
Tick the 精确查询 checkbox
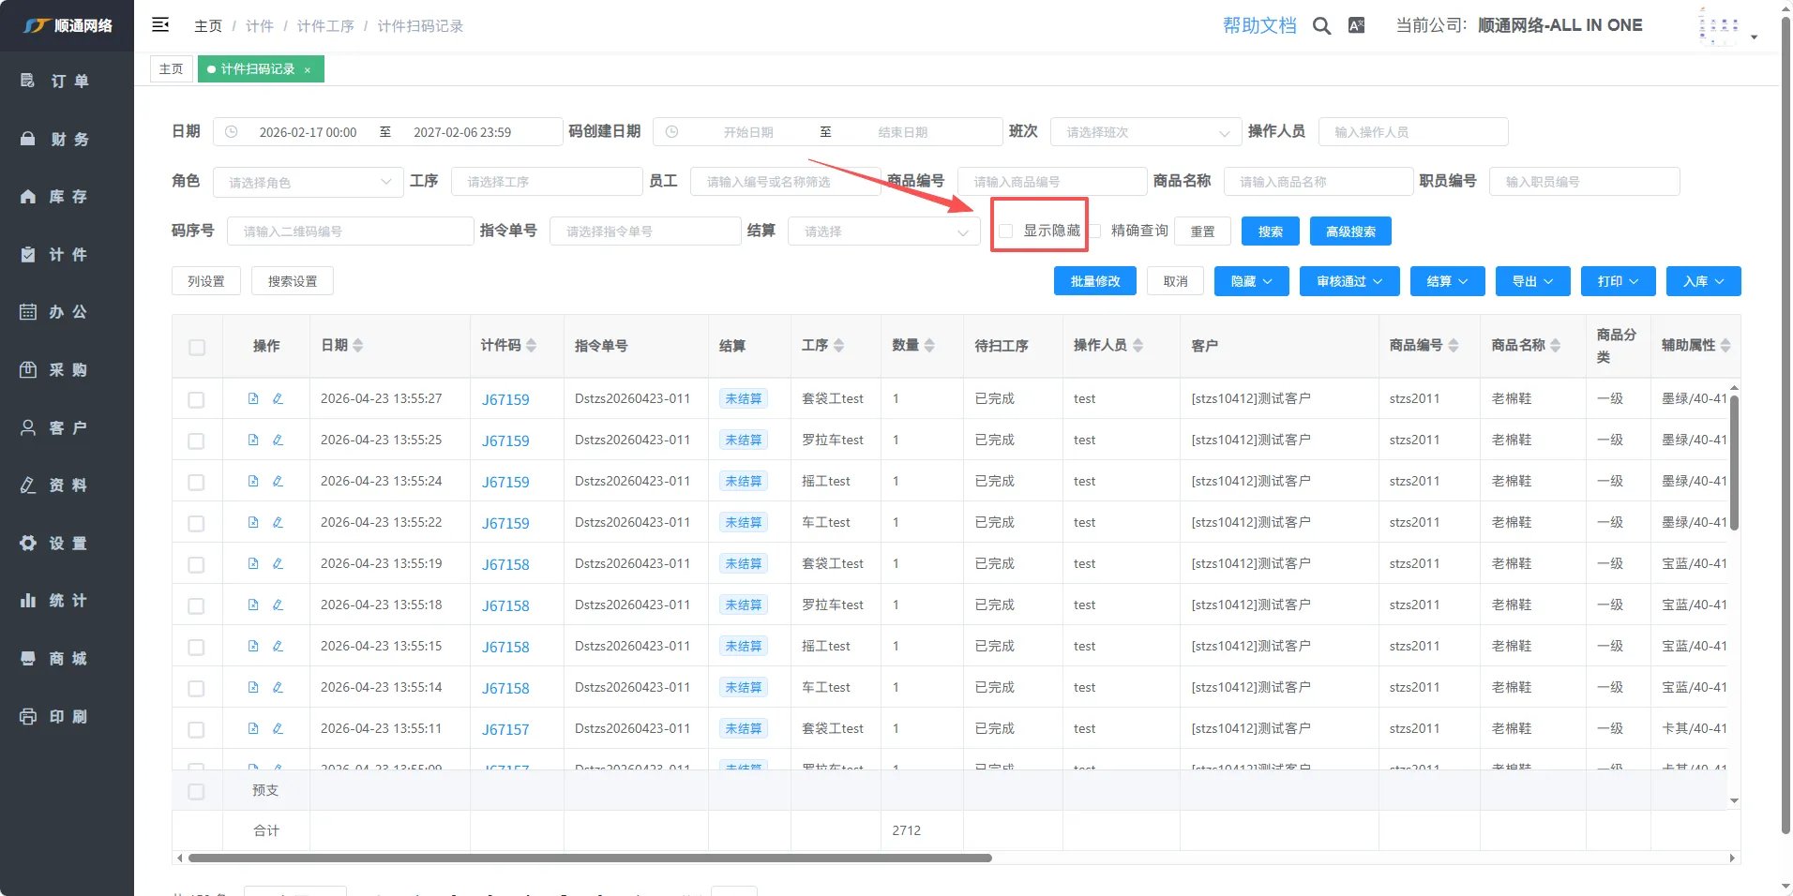click(1094, 231)
